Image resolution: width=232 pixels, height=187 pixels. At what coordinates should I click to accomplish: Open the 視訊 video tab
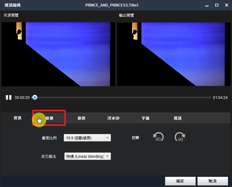pyautogui.click(x=177, y=118)
